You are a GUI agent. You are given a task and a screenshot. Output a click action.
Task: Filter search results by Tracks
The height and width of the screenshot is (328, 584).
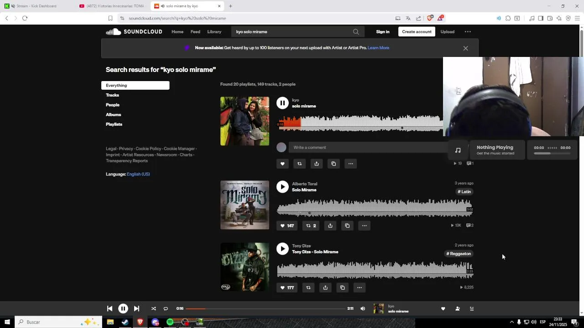click(x=112, y=95)
